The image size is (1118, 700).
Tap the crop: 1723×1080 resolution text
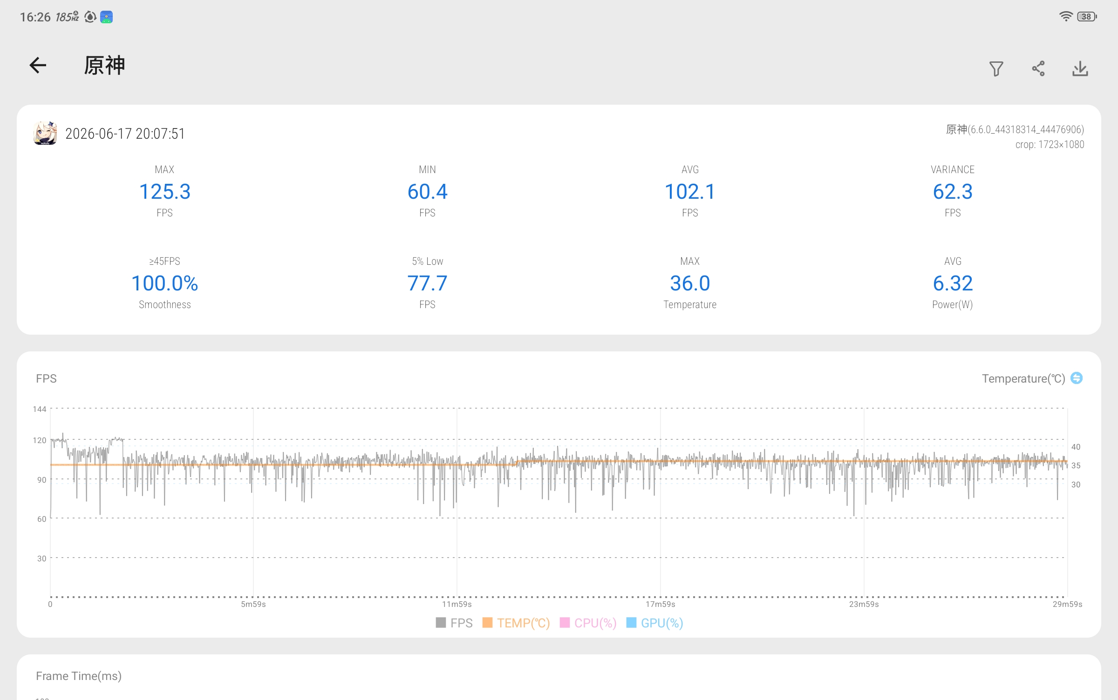1050,145
